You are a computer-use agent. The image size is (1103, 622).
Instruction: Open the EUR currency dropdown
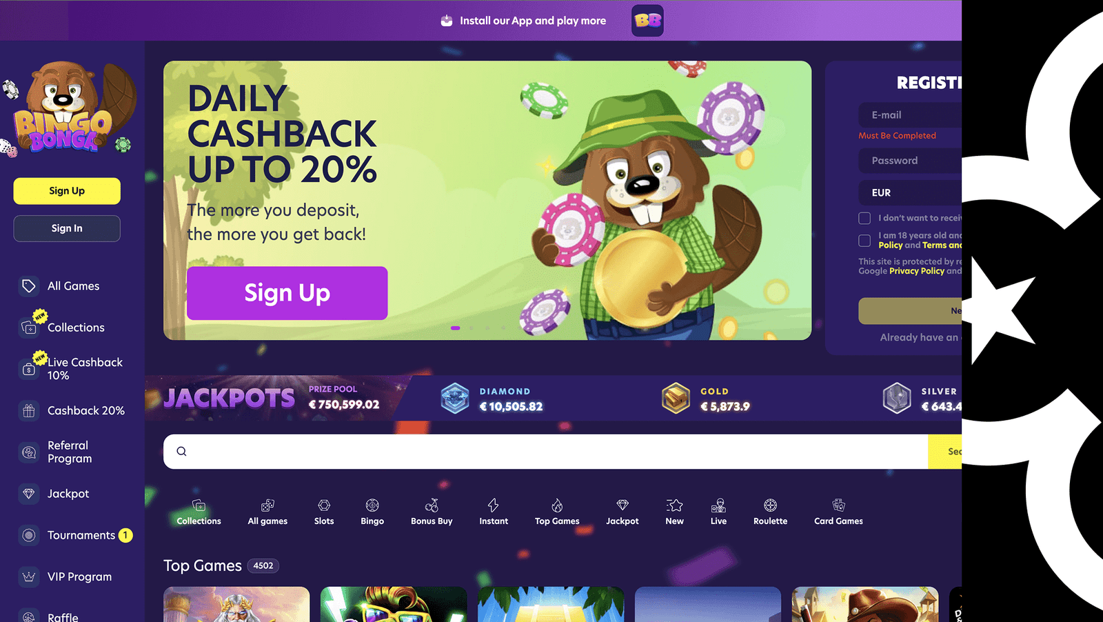tap(910, 192)
